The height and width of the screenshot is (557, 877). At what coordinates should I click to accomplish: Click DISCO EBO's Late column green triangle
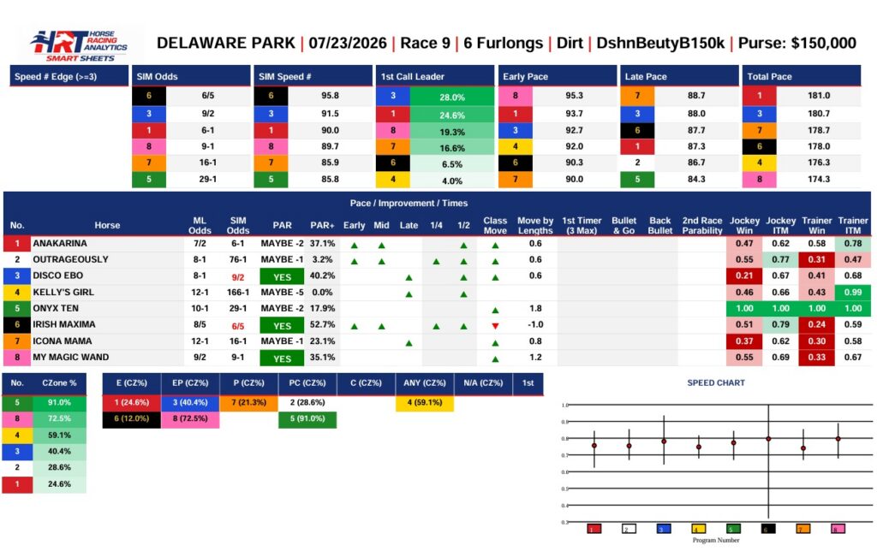click(x=409, y=278)
